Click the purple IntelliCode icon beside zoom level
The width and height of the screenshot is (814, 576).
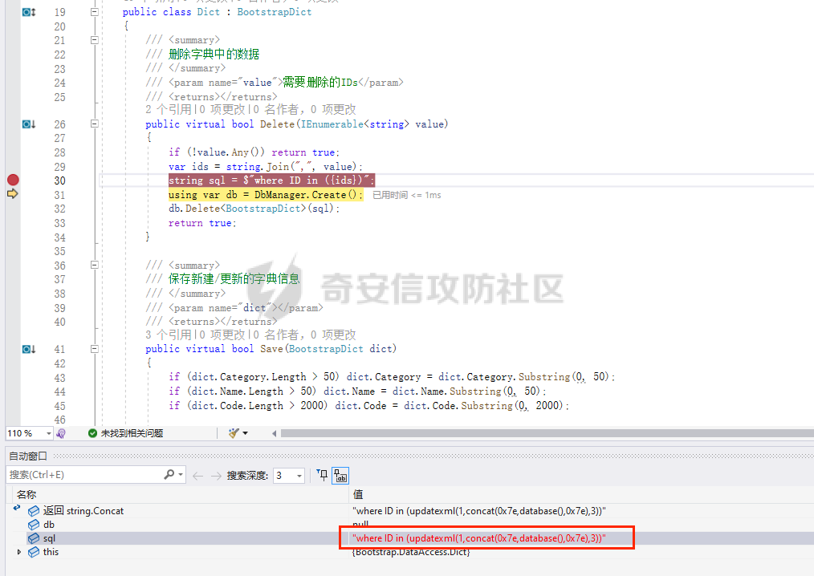[x=61, y=433]
